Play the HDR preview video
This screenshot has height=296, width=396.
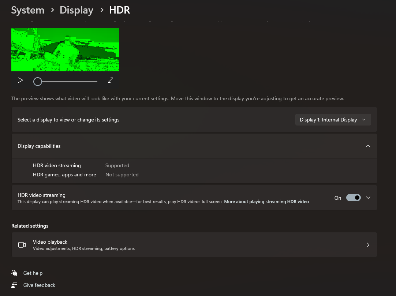click(20, 80)
